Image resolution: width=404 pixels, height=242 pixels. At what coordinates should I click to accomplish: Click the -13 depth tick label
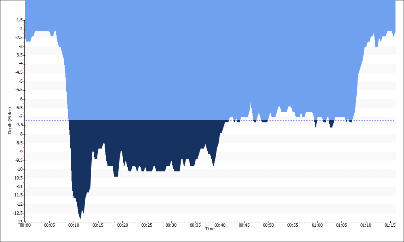coord(19,222)
